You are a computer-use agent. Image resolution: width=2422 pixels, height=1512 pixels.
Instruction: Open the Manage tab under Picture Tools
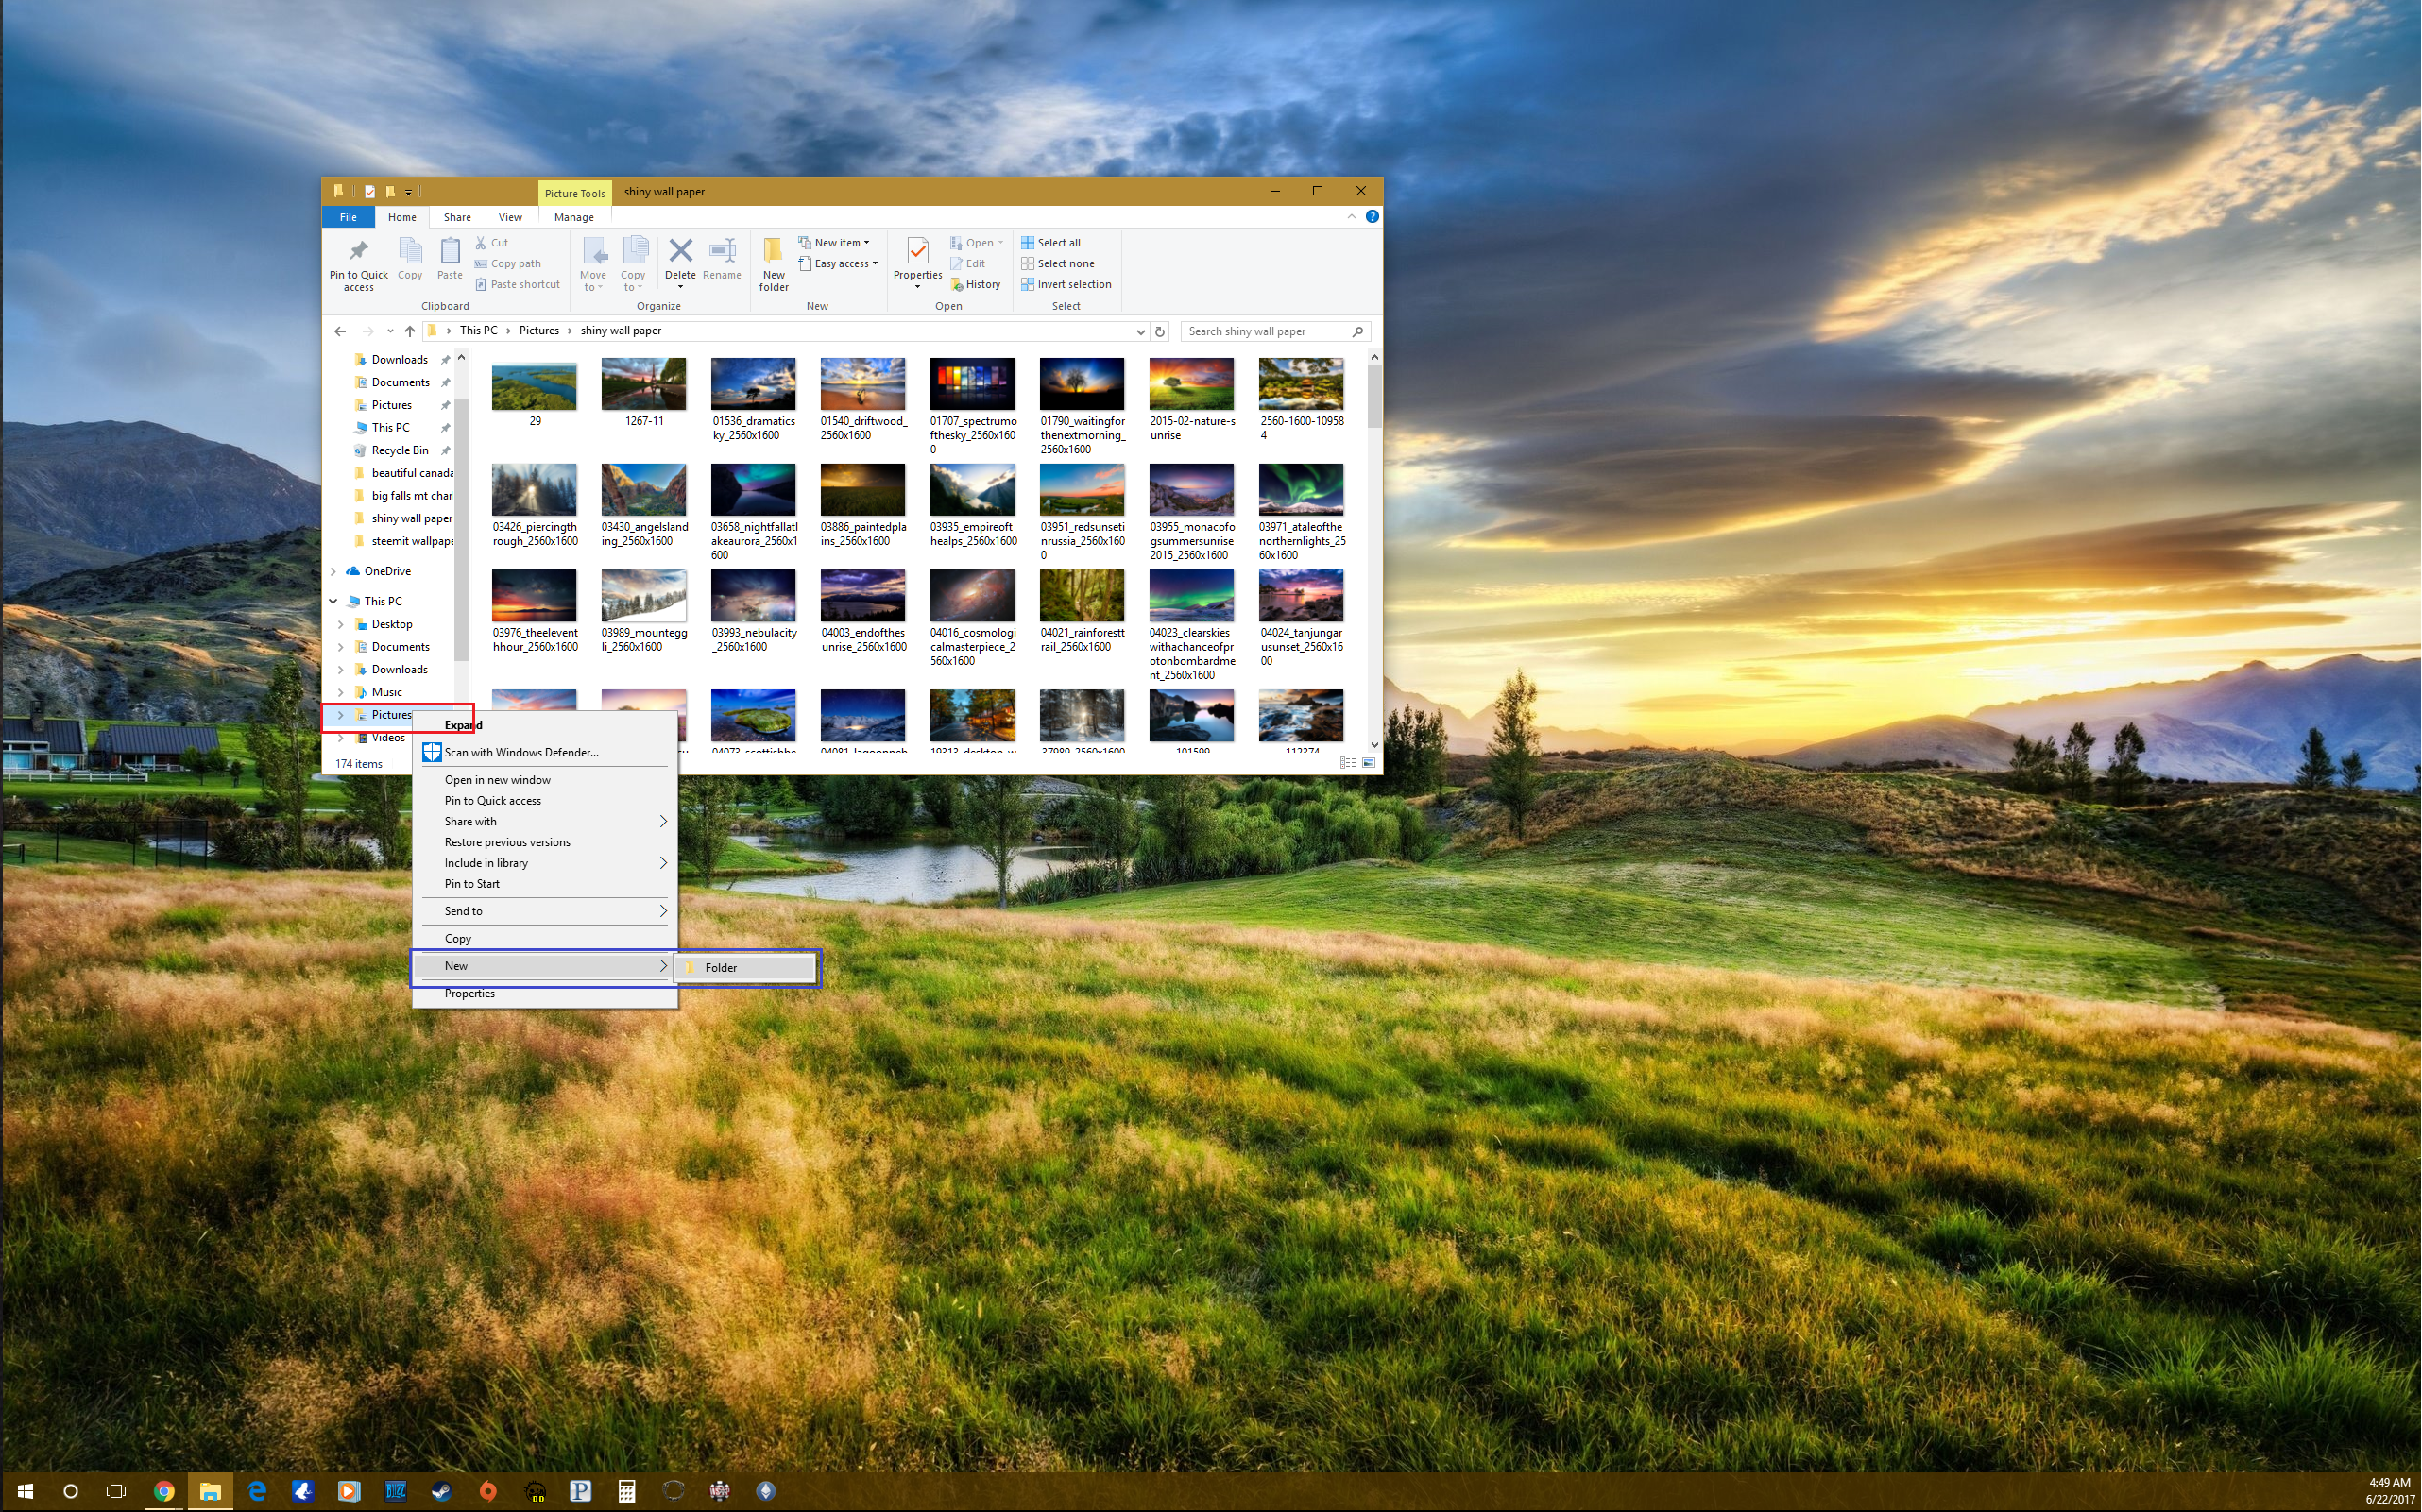coord(574,217)
